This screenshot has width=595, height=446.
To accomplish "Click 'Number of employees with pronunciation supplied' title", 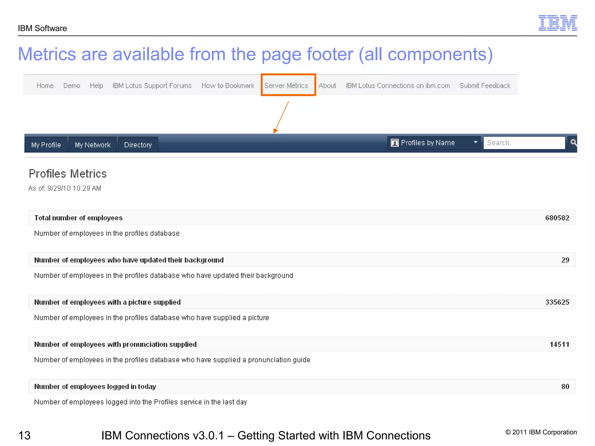I will tap(115, 344).
